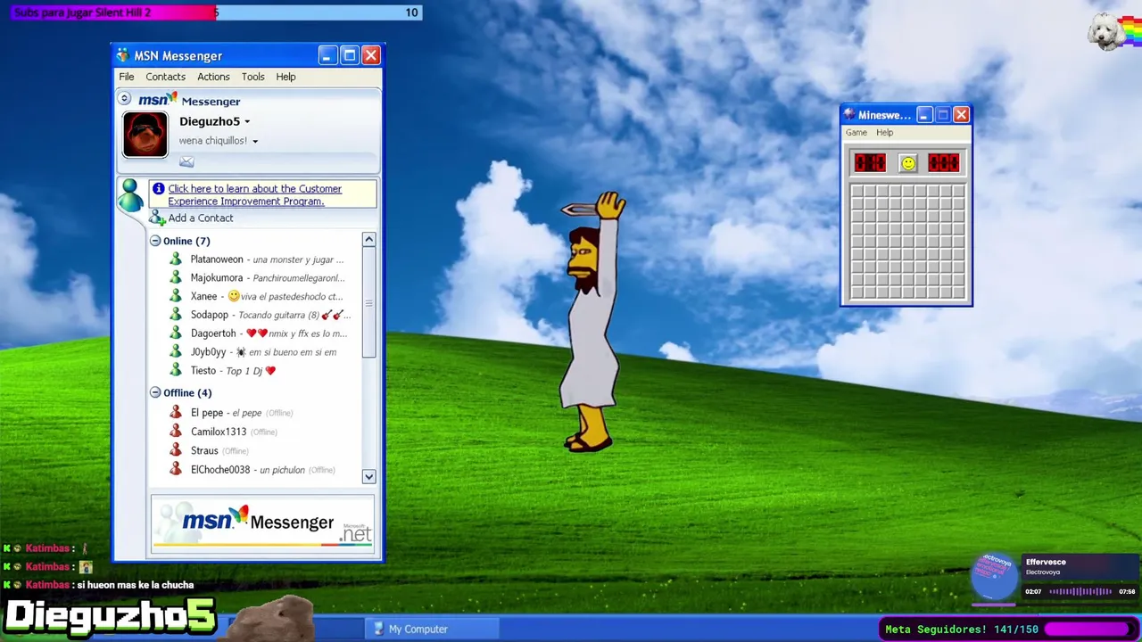Select contact J0yb0yy
Image resolution: width=1142 pixels, height=642 pixels.
(x=208, y=352)
